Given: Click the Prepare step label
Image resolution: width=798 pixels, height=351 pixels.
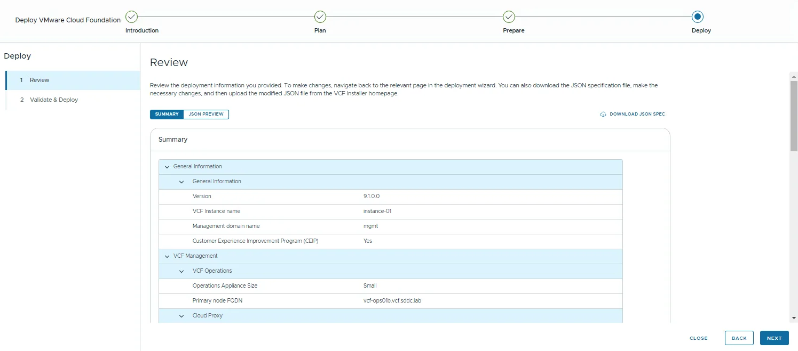Looking at the screenshot, I should pos(513,31).
